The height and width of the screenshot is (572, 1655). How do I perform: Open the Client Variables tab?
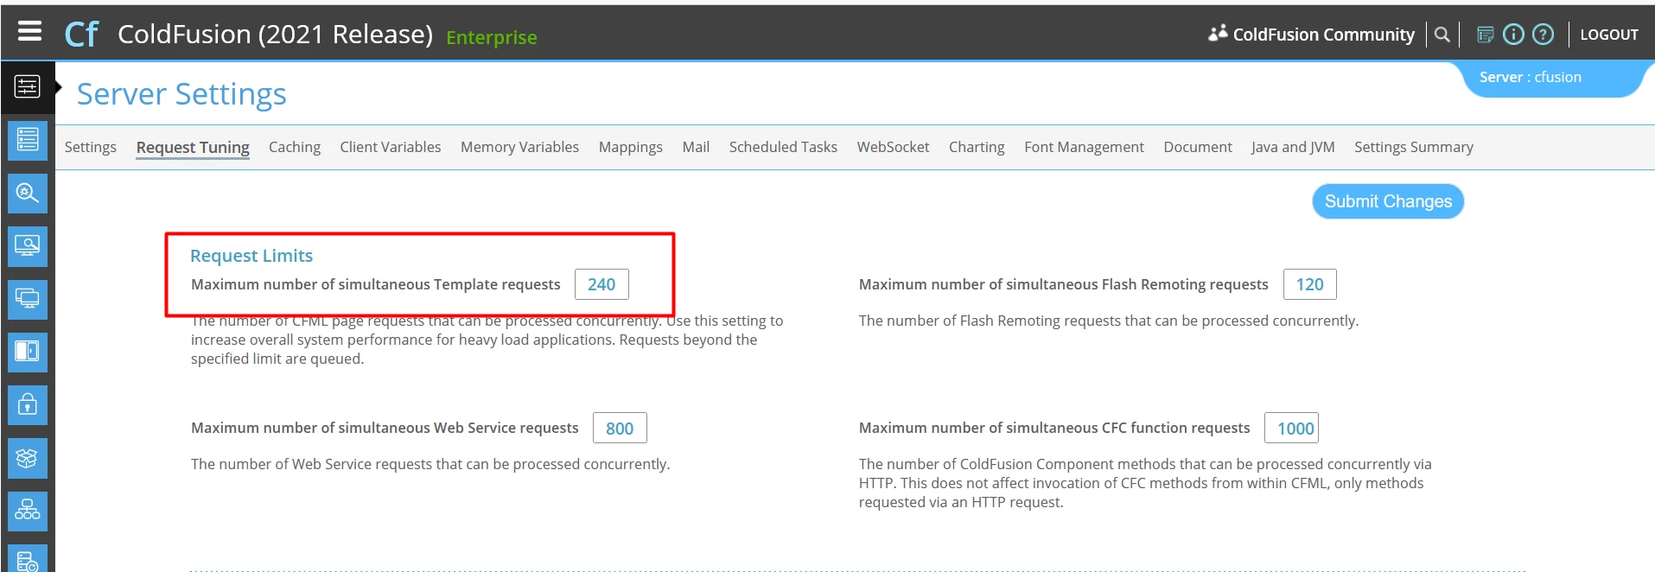(391, 147)
